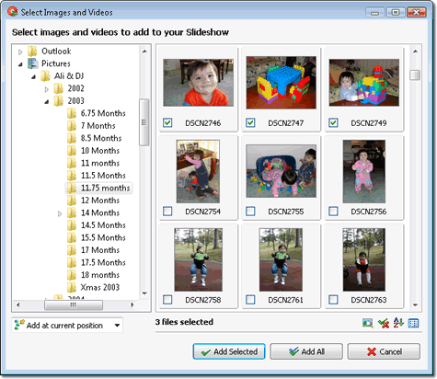Viewport: 437px width, 379px height.
Task: Click the horizontal scrollbar thumb in folder tree
Action: click(x=74, y=304)
